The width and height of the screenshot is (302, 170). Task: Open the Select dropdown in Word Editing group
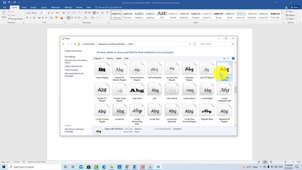coord(290,19)
